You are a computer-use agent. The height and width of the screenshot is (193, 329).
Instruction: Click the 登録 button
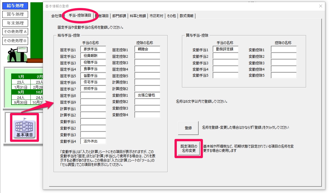click(188, 128)
